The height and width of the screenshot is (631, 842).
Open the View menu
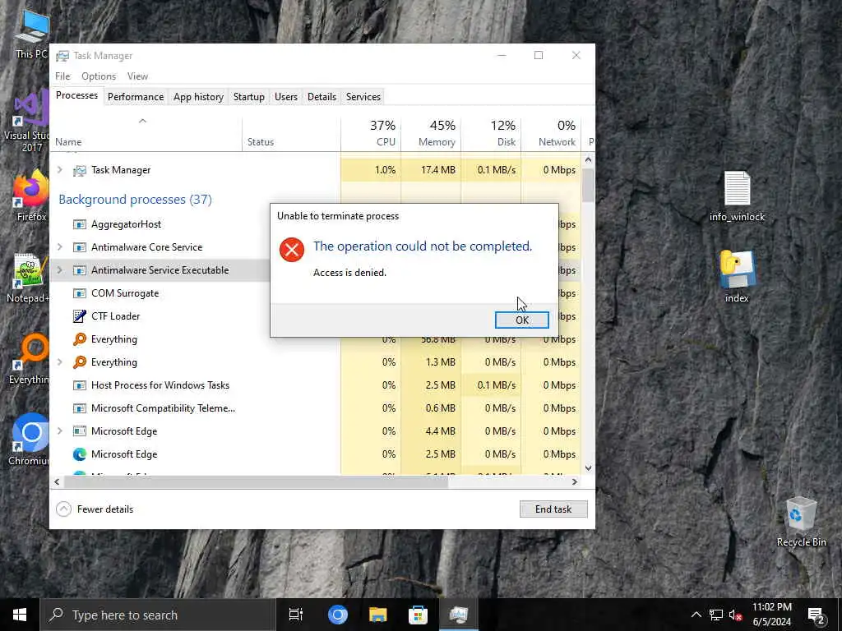tap(137, 76)
